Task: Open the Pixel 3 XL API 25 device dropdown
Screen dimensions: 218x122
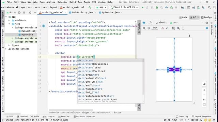Action: coord(124,7)
